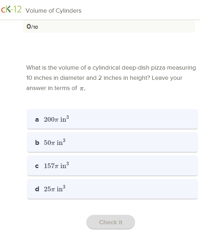The height and width of the screenshot is (231, 200).
Task: Click the in³ unit of option b
Action: (x=61, y=142)
